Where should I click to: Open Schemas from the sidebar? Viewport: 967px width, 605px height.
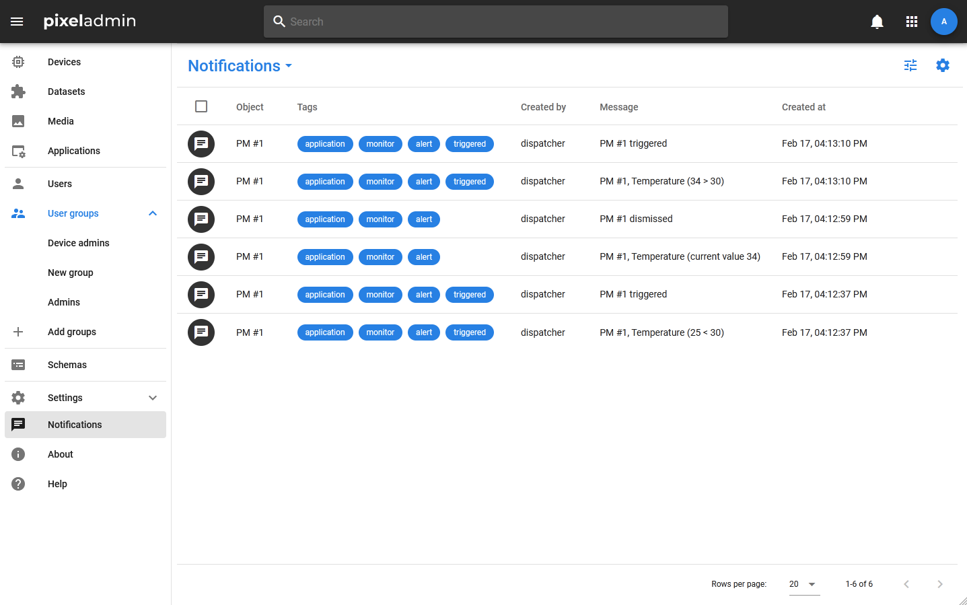coord(67,365)
